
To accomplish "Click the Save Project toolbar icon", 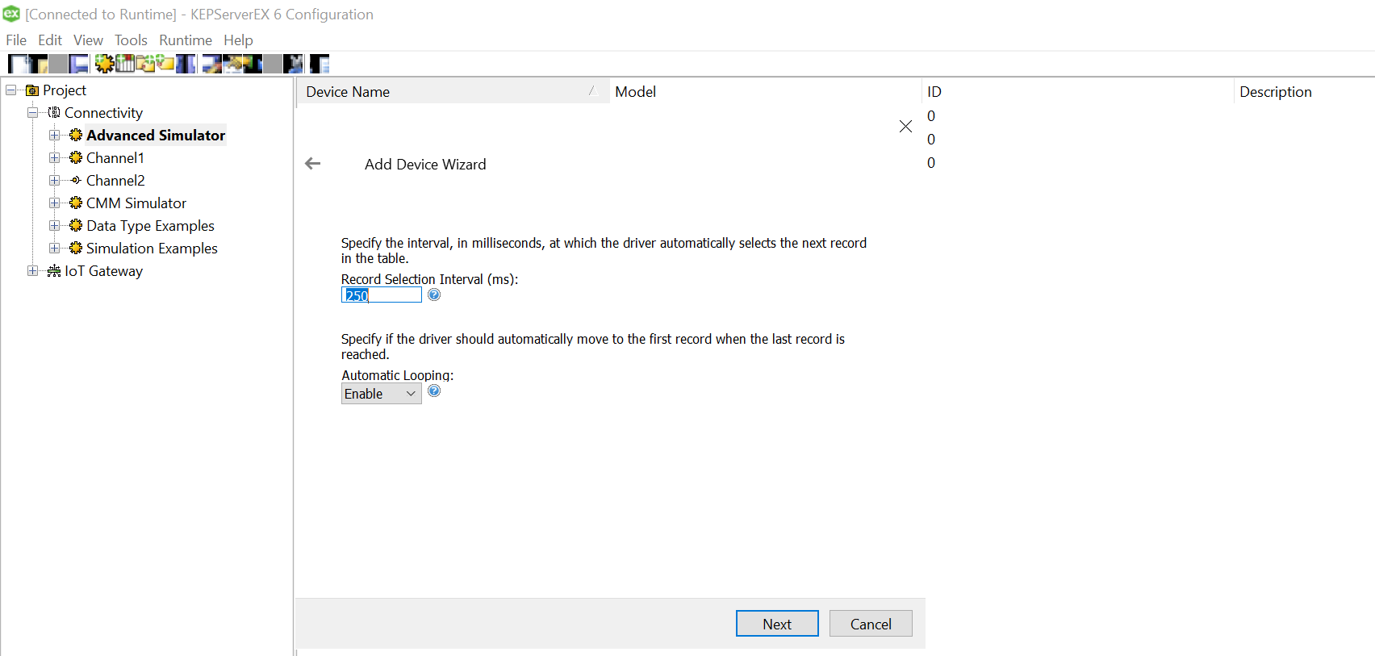I will pos(78,64).
